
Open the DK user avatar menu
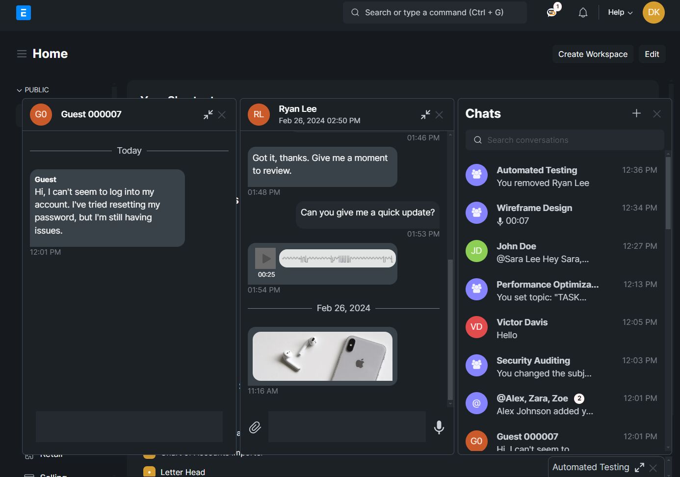click(654, 12)
